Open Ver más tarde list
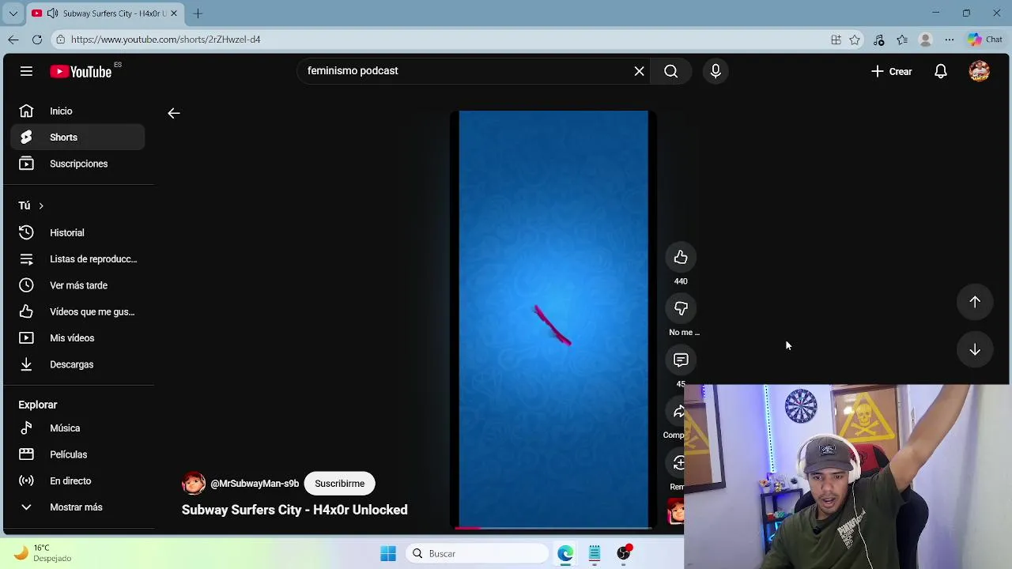 pos(77,285)
